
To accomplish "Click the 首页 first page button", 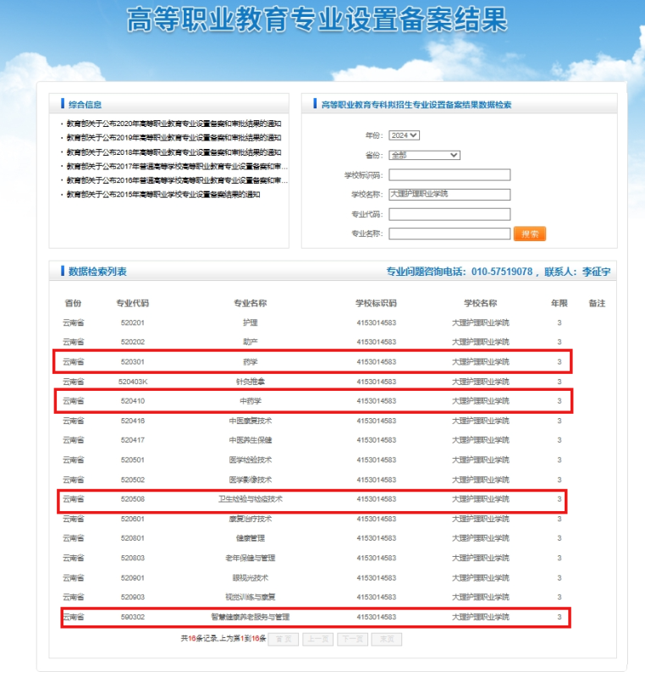I will [x=283, y=639].
